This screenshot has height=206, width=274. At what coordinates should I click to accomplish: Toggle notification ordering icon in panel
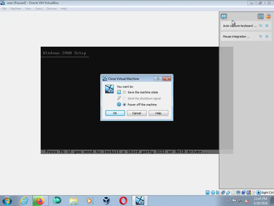point(261,16)
